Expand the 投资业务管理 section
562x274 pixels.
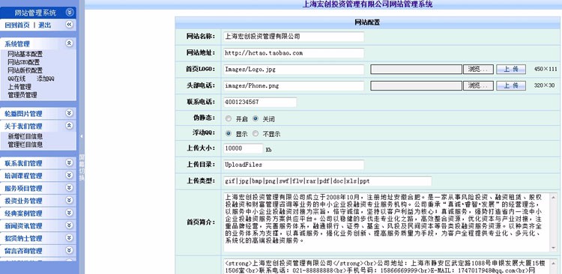click(x=70, y=200)
